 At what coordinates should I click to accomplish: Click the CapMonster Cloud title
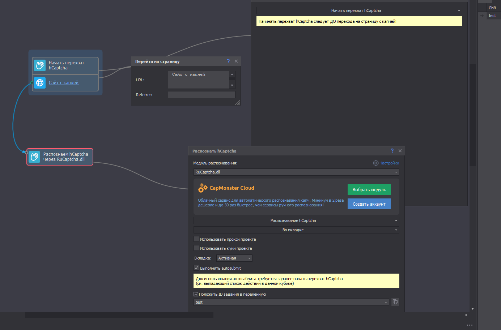[x=232, y=188]
